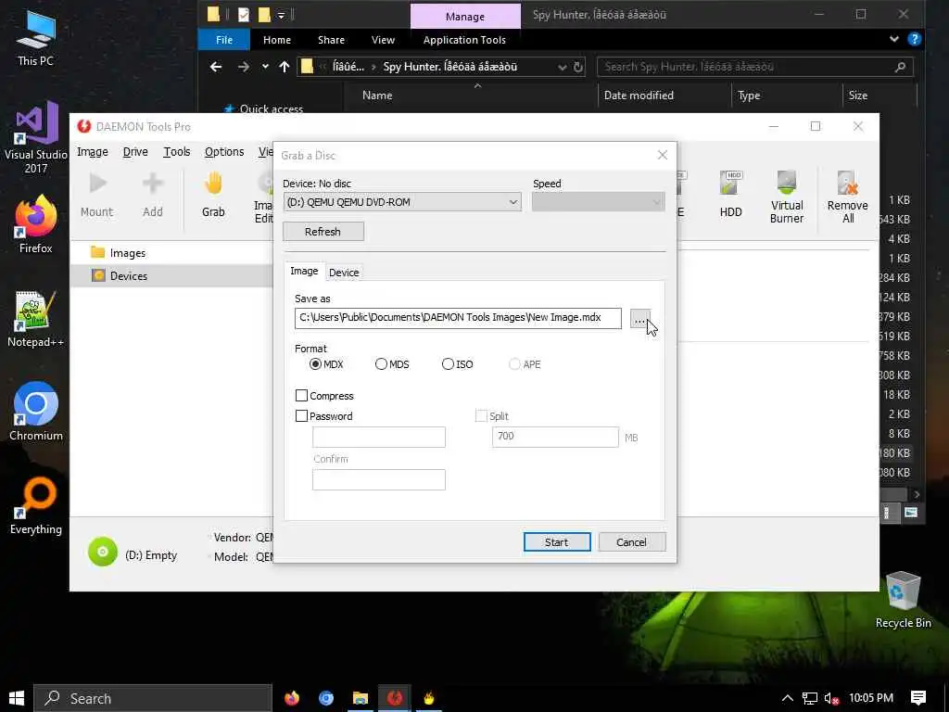949x712 pixels.
Task: Open the action center notification icon
Action: [918, 698]
